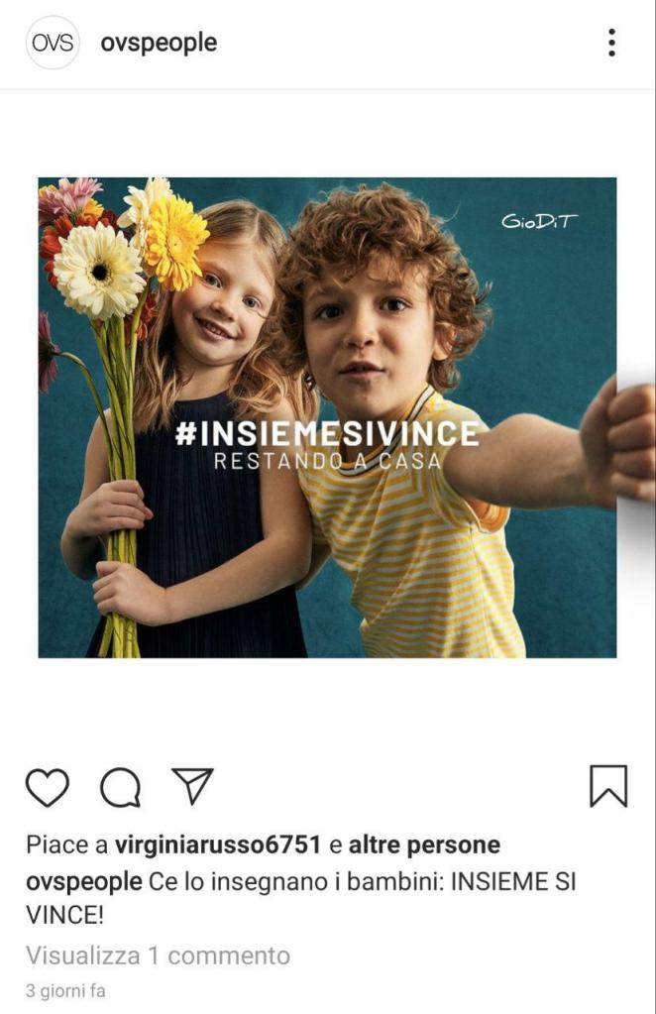
Task: Tap the OVS profile picture
Action: coord(53,43)
